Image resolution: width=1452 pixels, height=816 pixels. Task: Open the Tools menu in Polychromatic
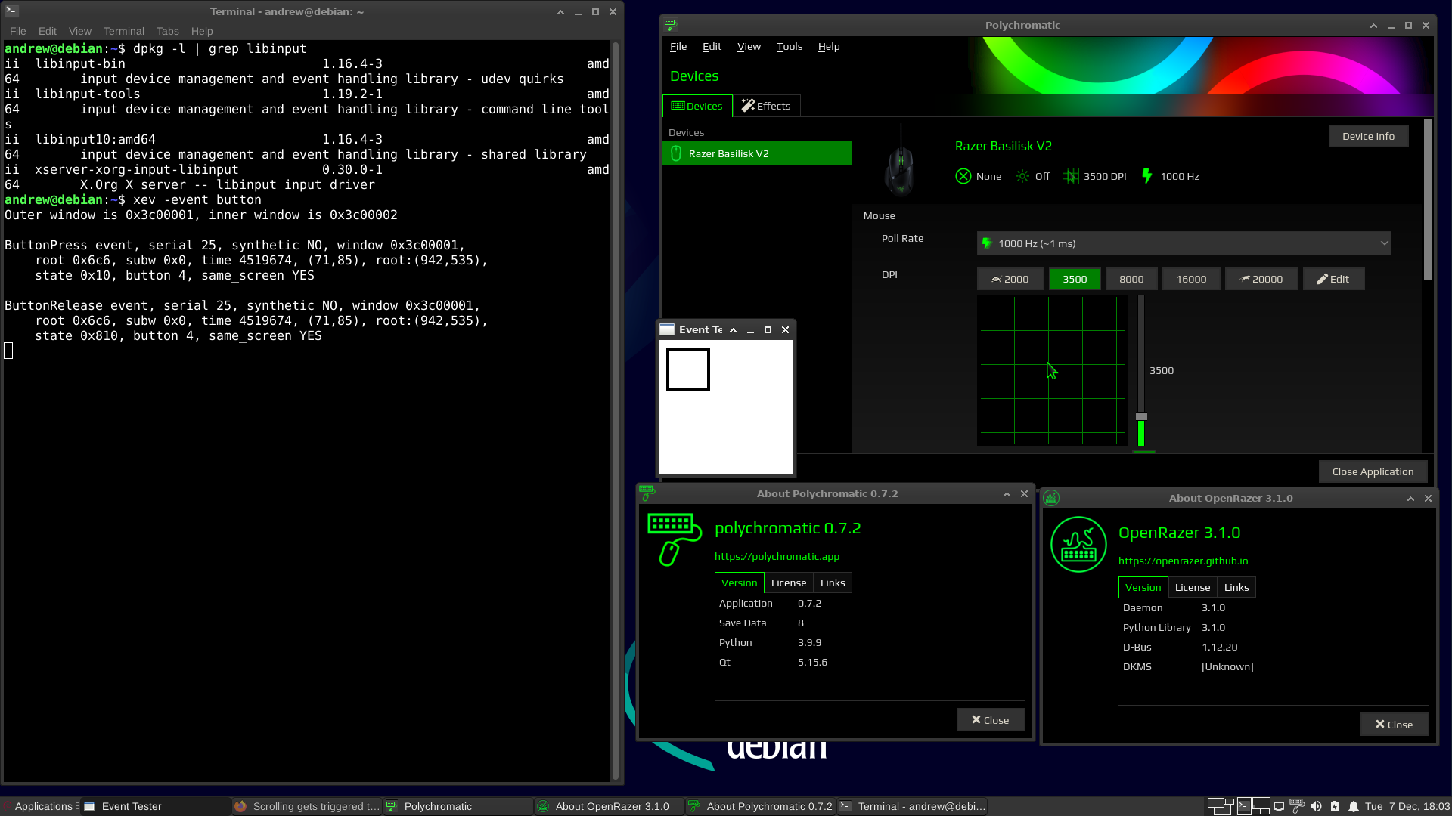[789, 46]
